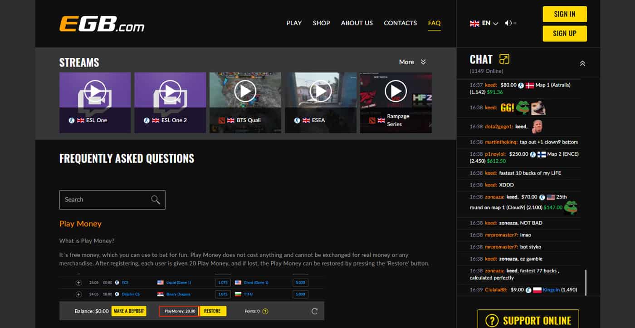This screenshot has width=635, height=328.
Task: Click the frog emote beside GG!
Action: click(x=523, y=107)
